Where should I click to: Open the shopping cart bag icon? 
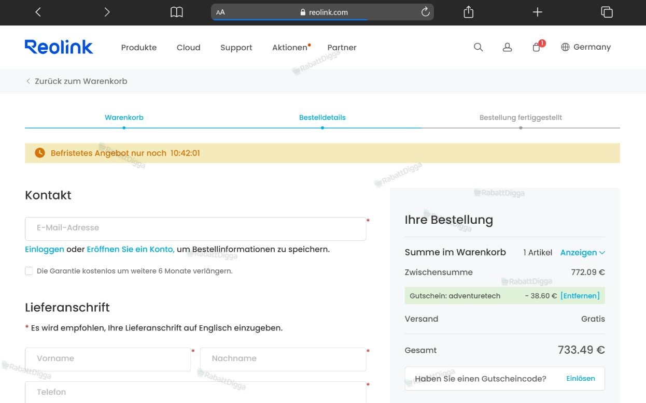[537, 47]
